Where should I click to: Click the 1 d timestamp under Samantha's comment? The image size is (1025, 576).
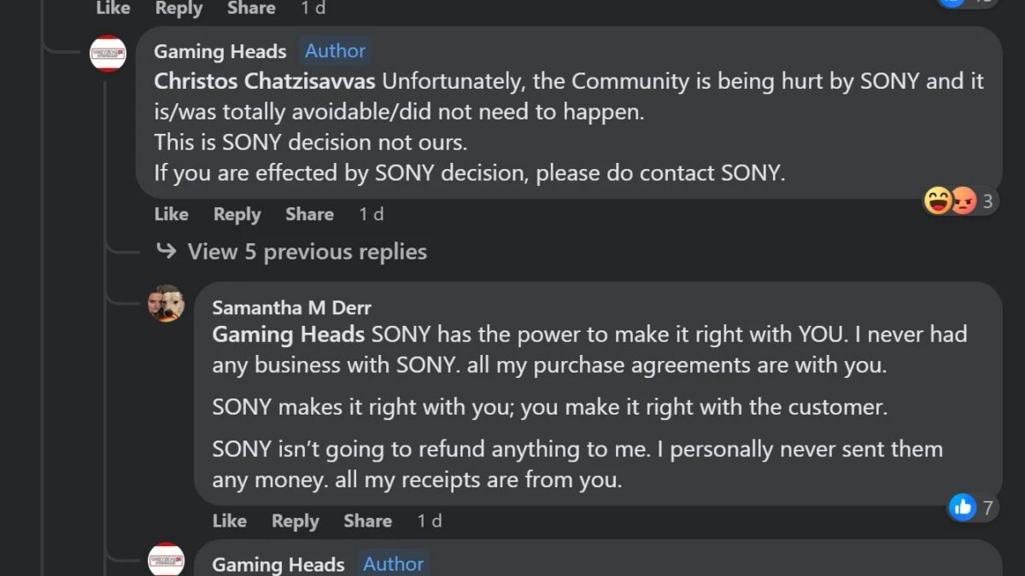pos(429,521)
